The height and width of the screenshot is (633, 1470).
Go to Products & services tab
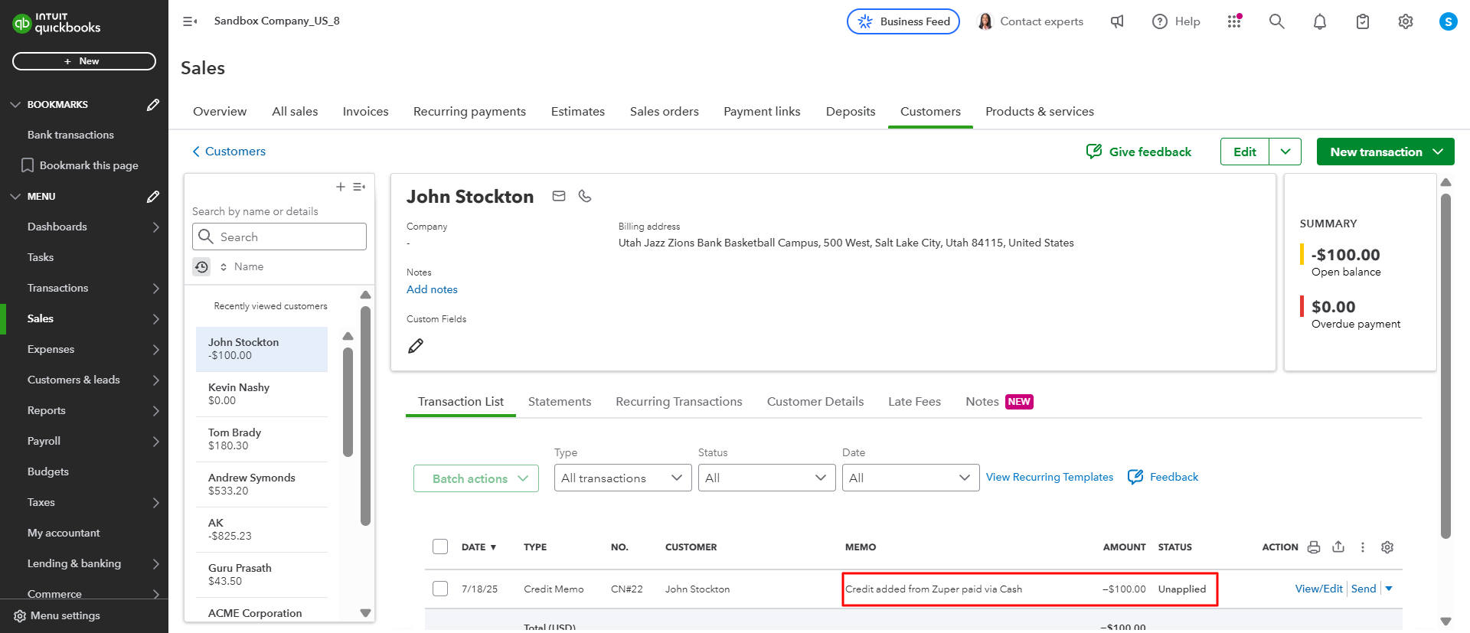click(1040, 111)
